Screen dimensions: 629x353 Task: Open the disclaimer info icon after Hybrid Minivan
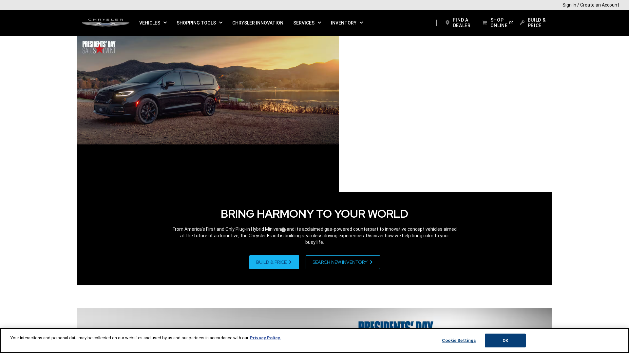(x=283, y=230)
